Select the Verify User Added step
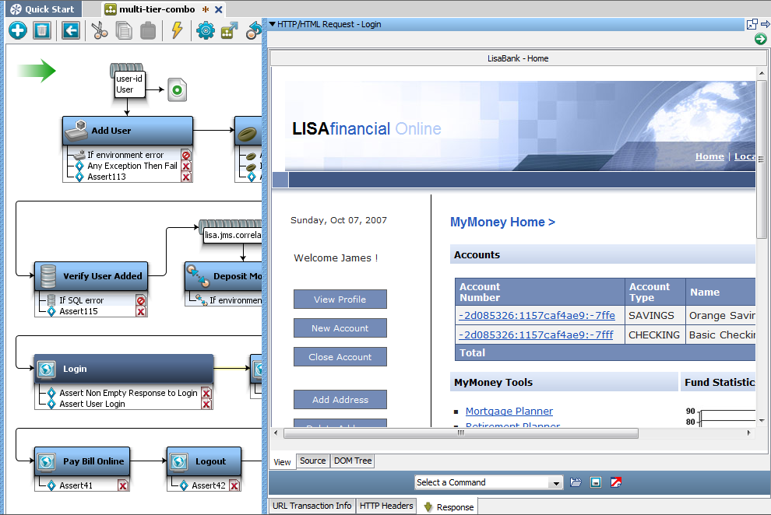 pyautogui.click(x=91, y=276)
